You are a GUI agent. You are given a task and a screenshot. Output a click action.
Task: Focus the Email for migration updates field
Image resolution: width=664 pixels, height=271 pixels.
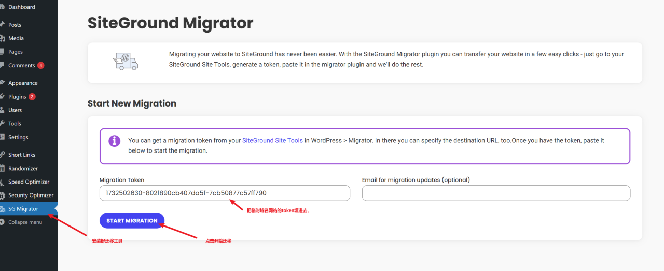pyautogui.click(x=496, y=193)
